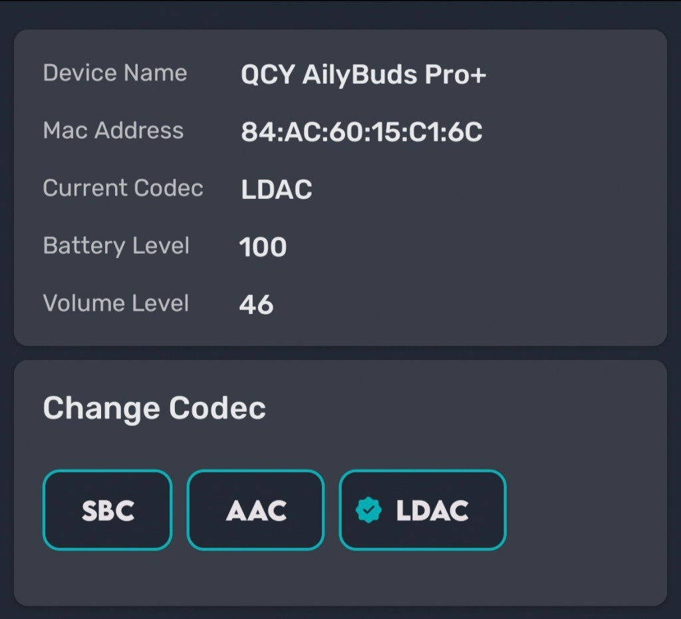Click empty space right of LDAC button
The width and height of the screenshot is (681, 619).
click(x=585, y=511)
